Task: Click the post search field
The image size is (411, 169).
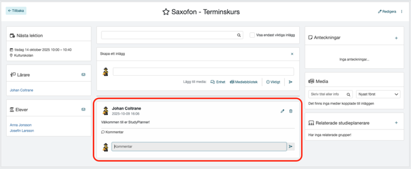Action: [x=172, y=35]
